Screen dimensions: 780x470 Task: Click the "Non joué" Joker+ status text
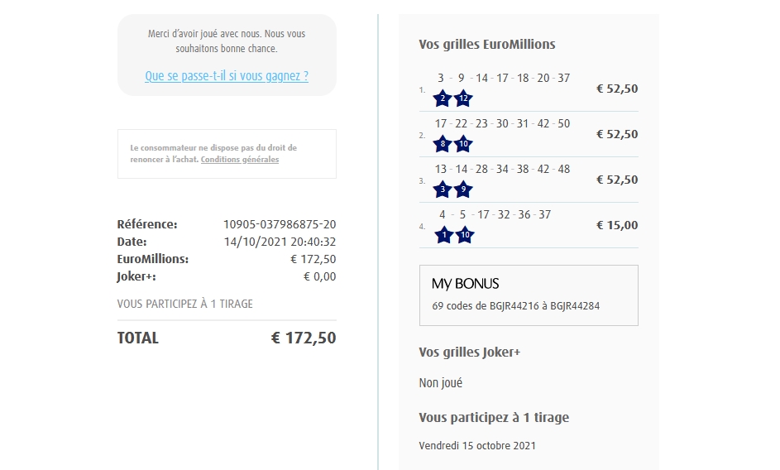pos(441,383)
